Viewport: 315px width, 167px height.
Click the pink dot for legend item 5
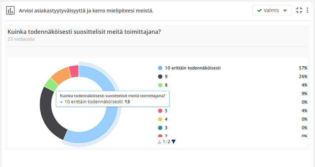160,111
